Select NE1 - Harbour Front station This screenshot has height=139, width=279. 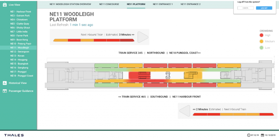pyautogui.click(x=21, y=12)
